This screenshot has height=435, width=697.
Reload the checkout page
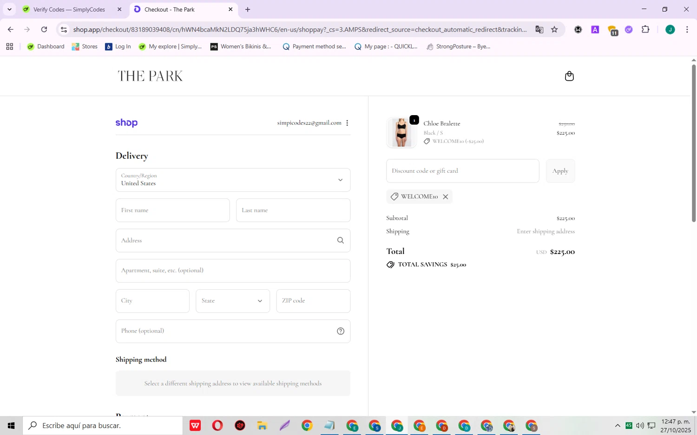coord(44,29)
